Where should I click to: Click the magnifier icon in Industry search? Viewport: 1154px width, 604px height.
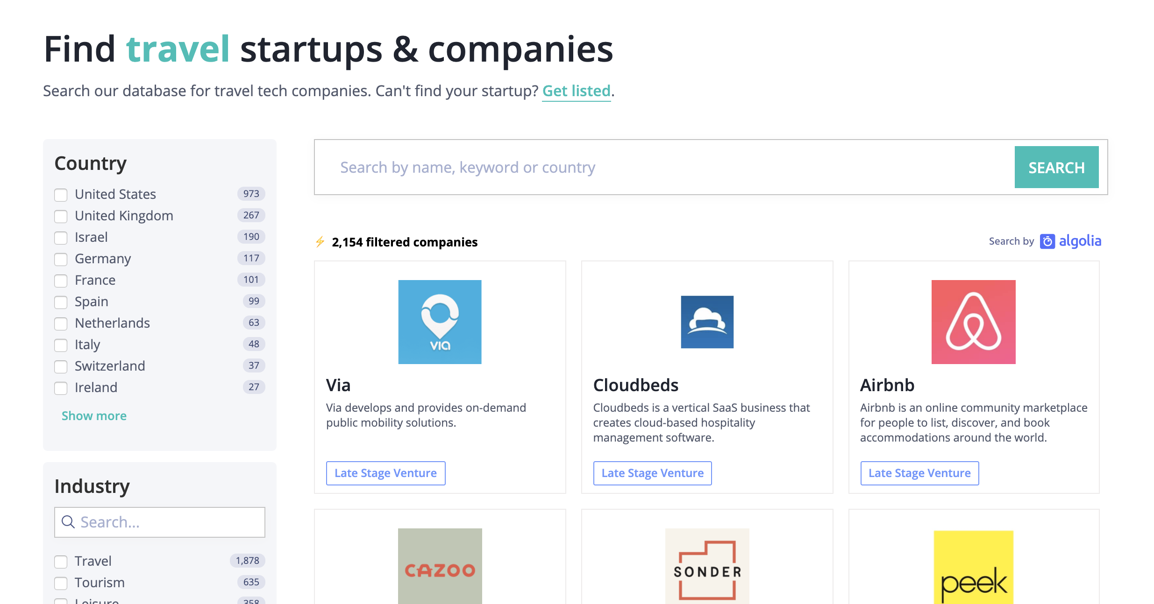click(x=68, y=522)
